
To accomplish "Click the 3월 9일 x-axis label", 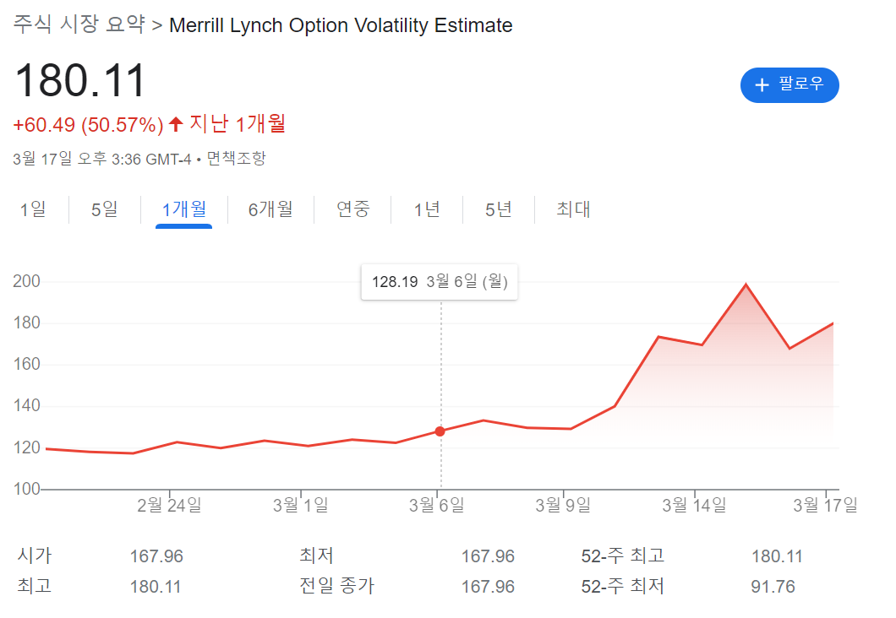I will 563,505.
